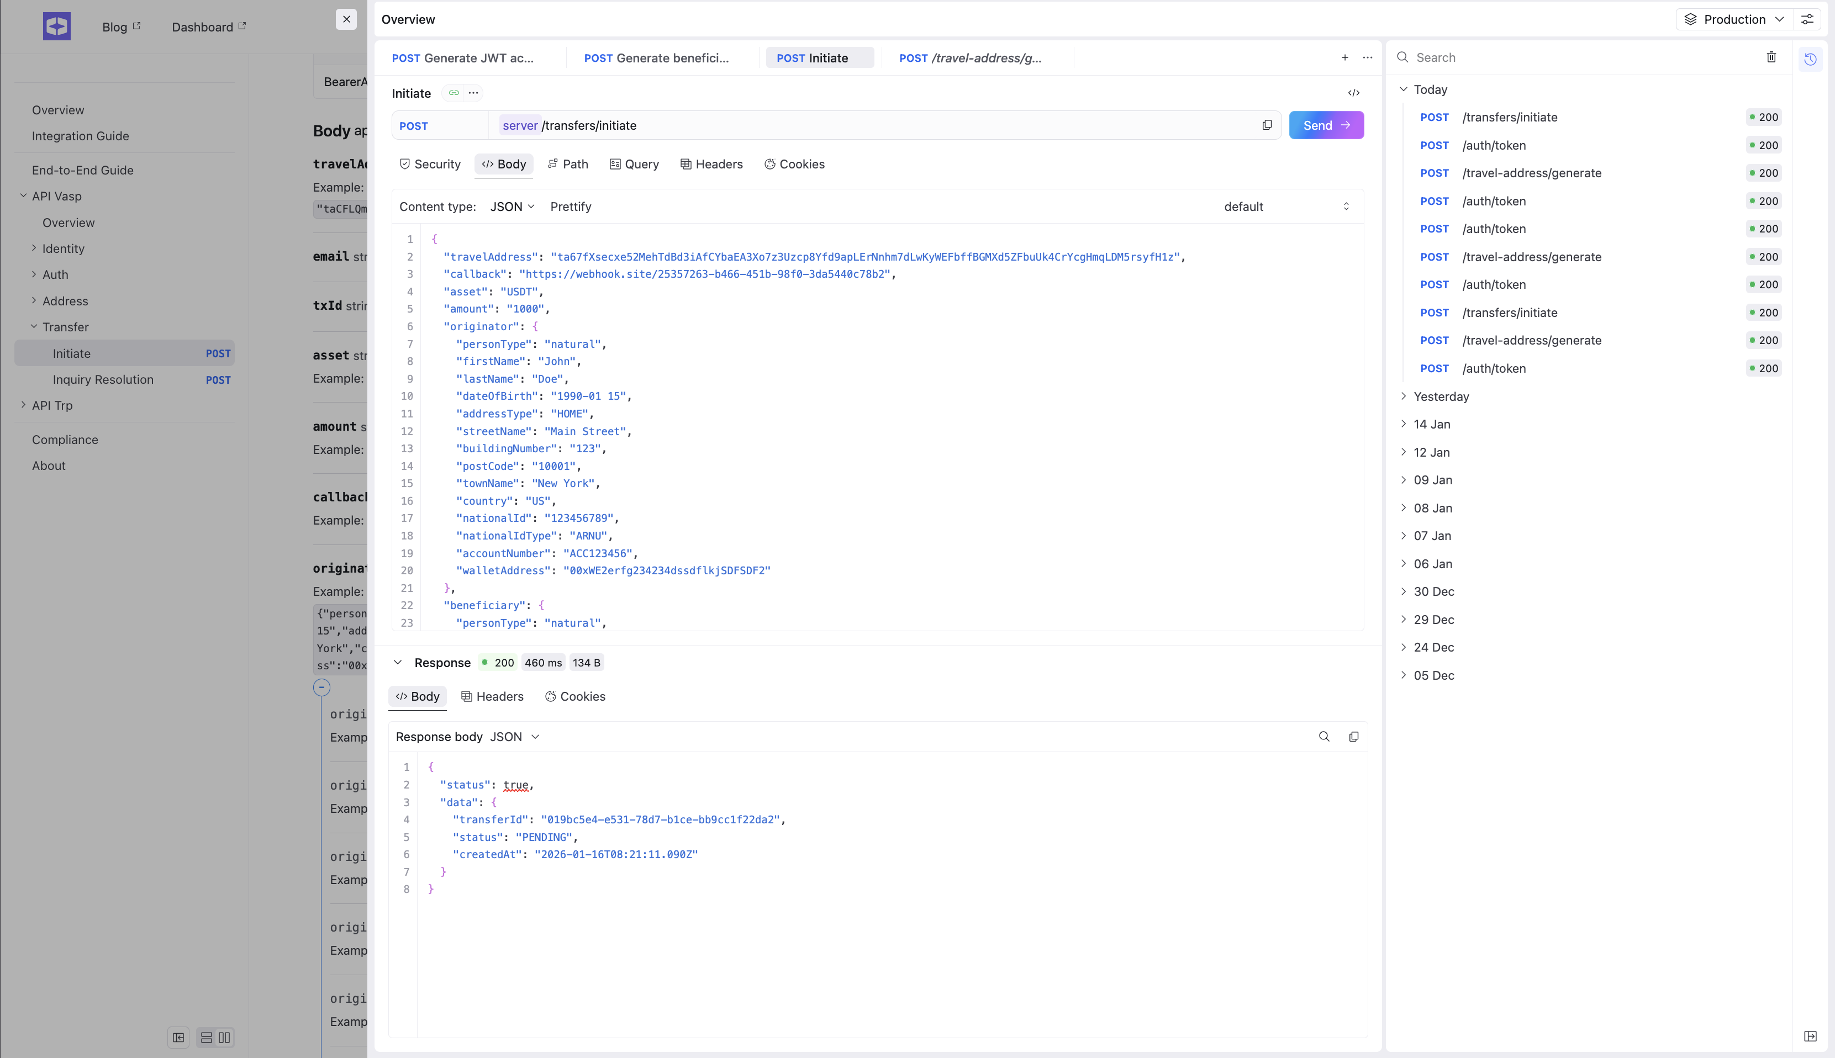Open the Generate JWT access token tab
Viewport: 1835px width, 1058px height.
[463, 58]
